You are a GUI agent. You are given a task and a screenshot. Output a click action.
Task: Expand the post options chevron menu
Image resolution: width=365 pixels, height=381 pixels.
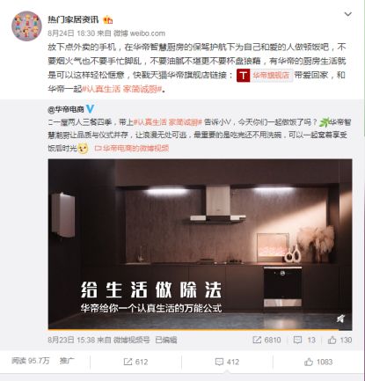click(347, 14)
